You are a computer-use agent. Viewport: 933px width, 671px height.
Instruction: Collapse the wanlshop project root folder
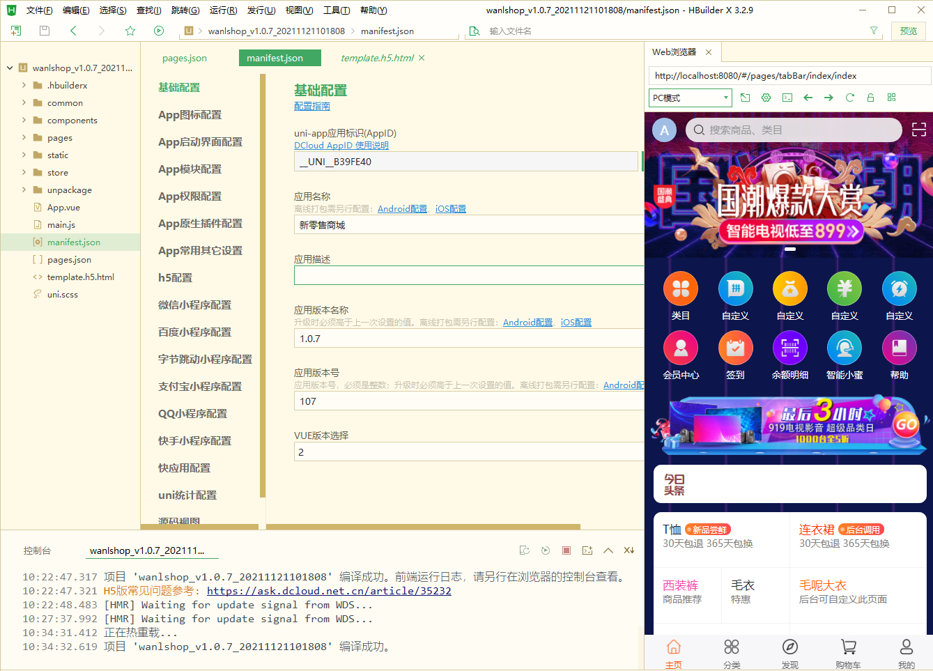(x=10, y=68)
